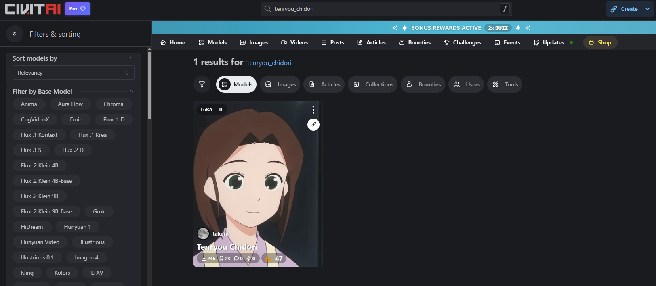
Task: Click the Civitai logo
Action: point(33,9)
